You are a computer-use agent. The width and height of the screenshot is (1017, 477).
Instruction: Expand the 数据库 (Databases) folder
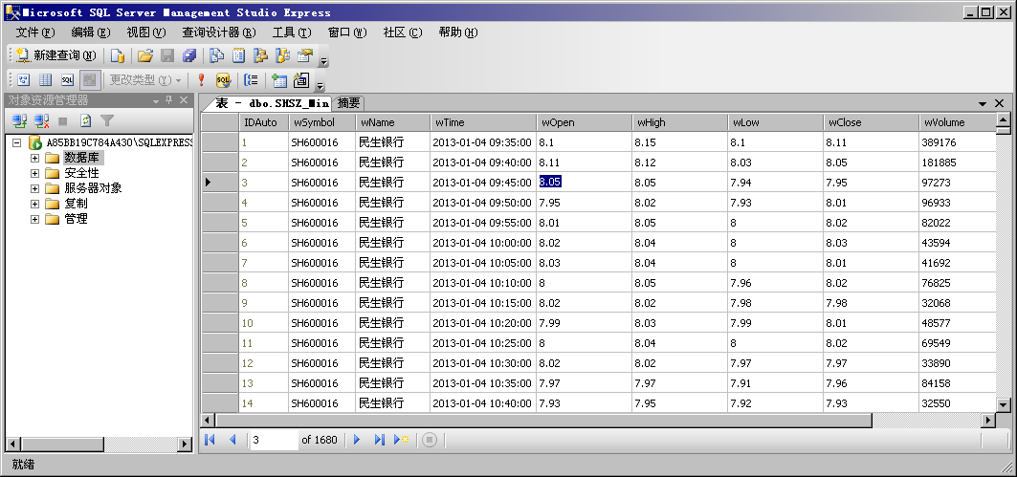tap(34, 158)
